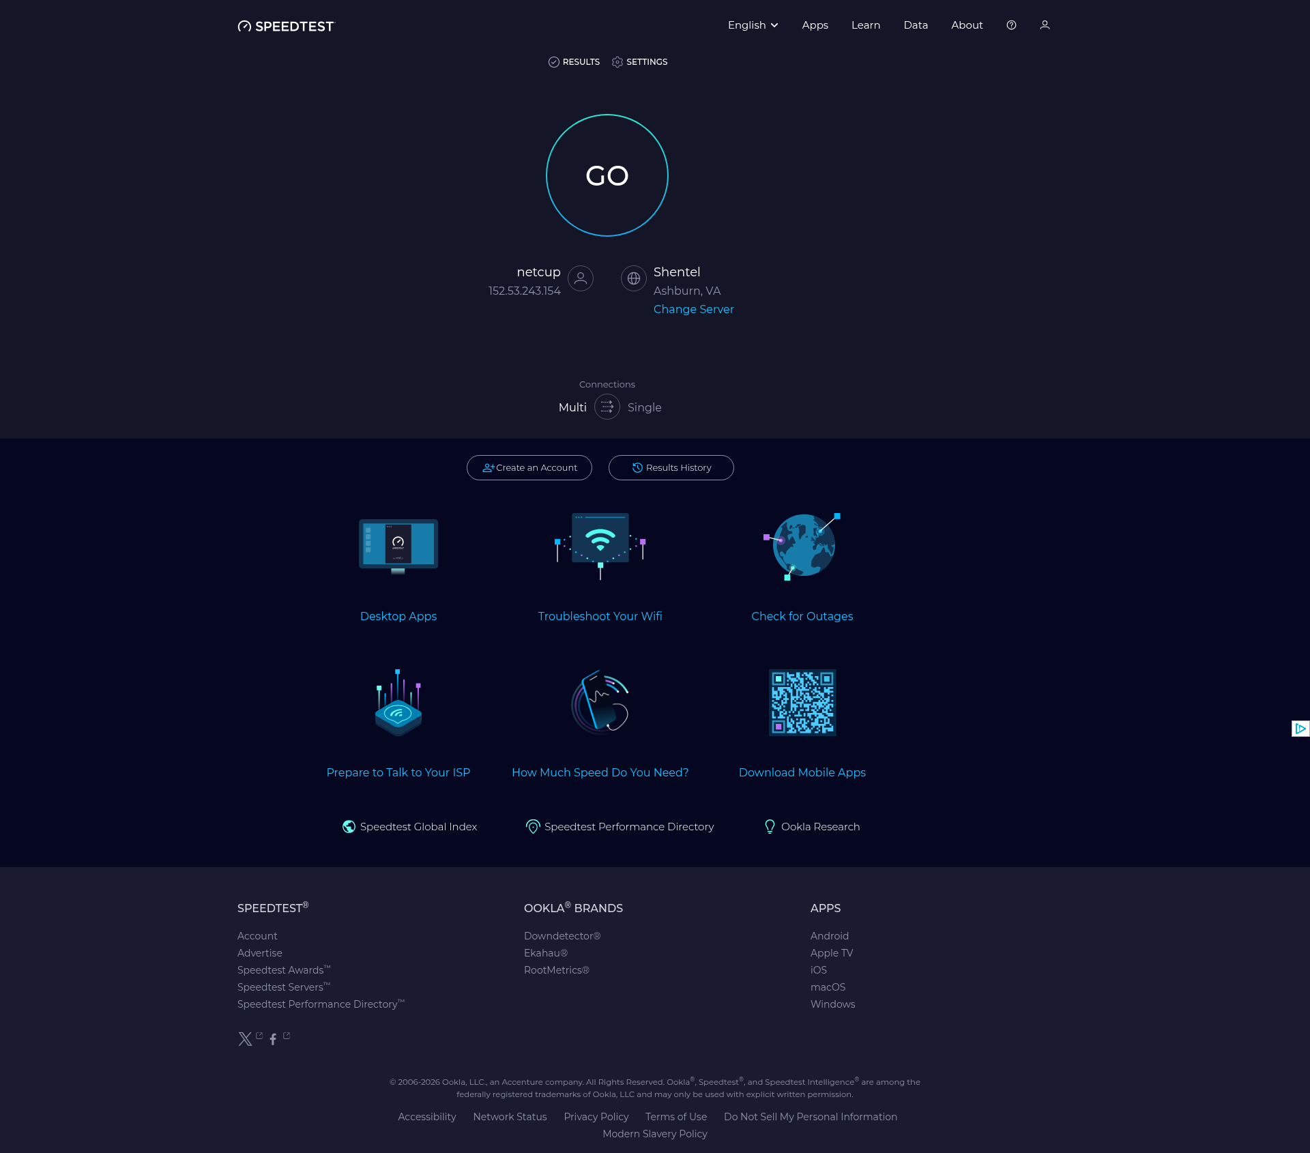Open the Apps menu in header
Image resolution: width=1310 pixels, height=1153 pixels.
pos(815,25)
